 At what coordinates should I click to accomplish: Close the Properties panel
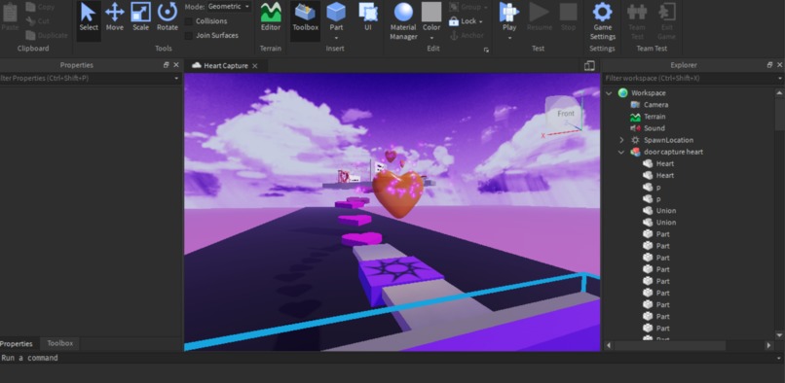pos(176,65)
